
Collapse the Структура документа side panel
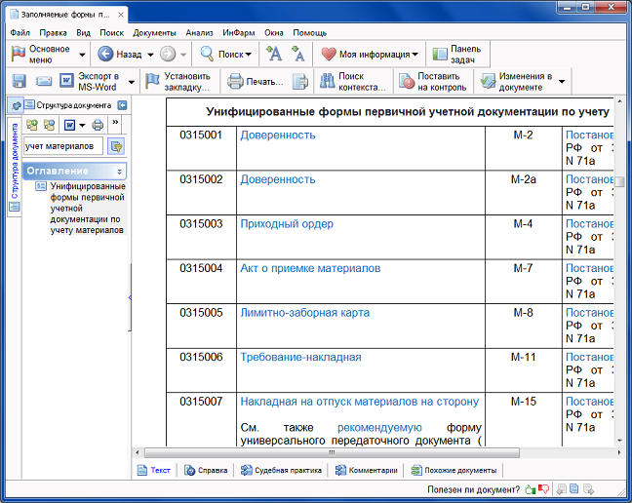coord(122,105)
